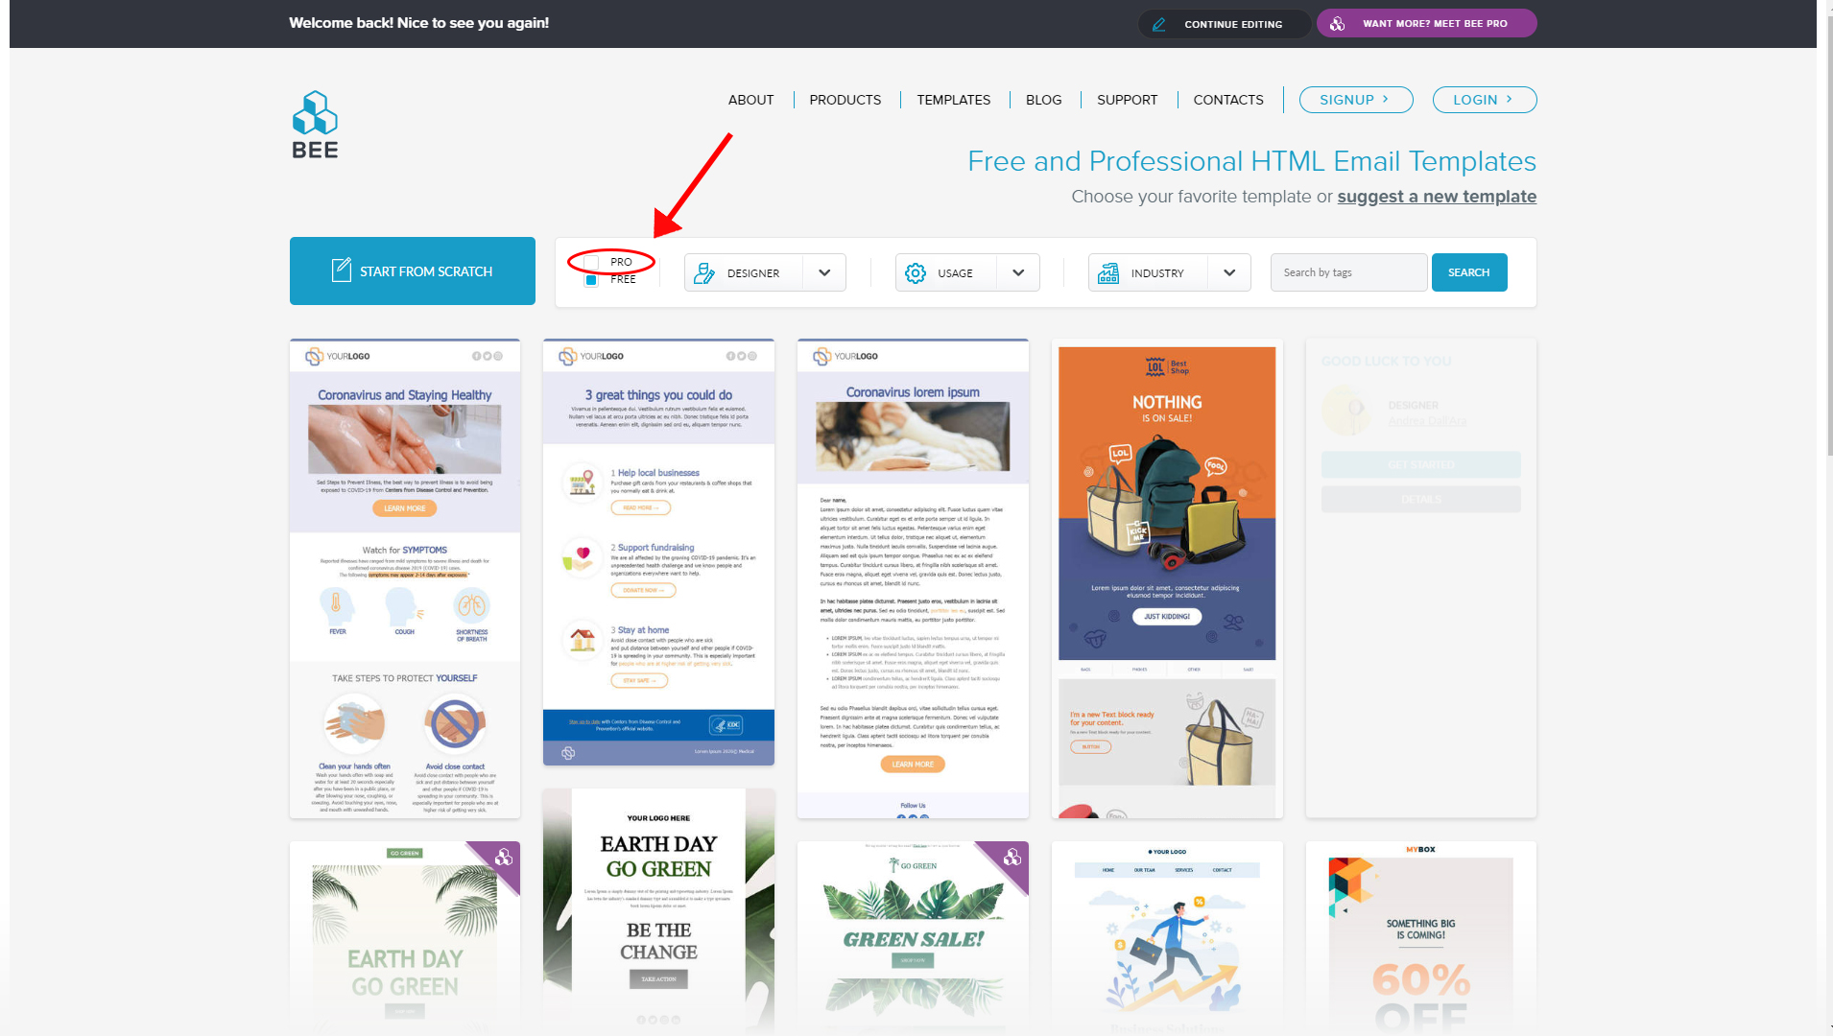Expand the Usage dropdown arrow
Screen dimensions: 1833x1036
click(x=1018, y=272)
